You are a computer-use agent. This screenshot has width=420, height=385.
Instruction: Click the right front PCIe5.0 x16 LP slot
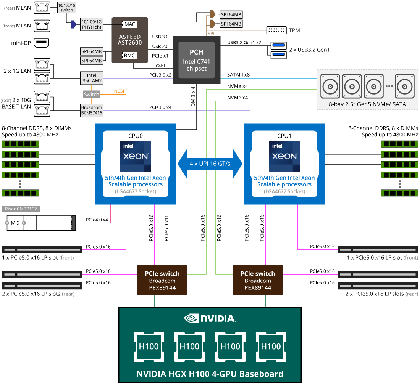tap(378, 250)
